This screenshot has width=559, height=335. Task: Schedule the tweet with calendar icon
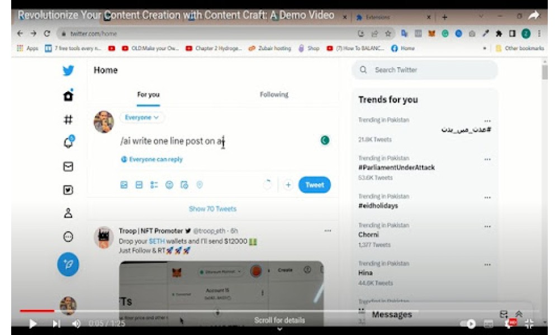click(x=184, y=185)
